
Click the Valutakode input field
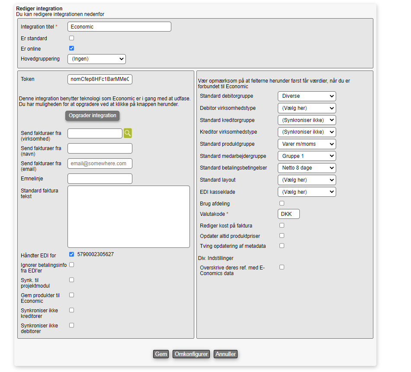click(288, 214)
